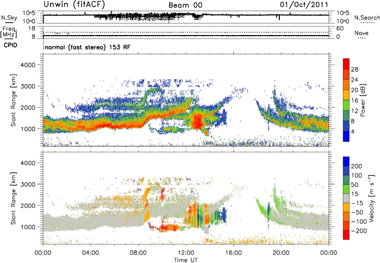Click the 'Velocity [m s-1]' color bar label
380x263 pixels.
(371, 198)
